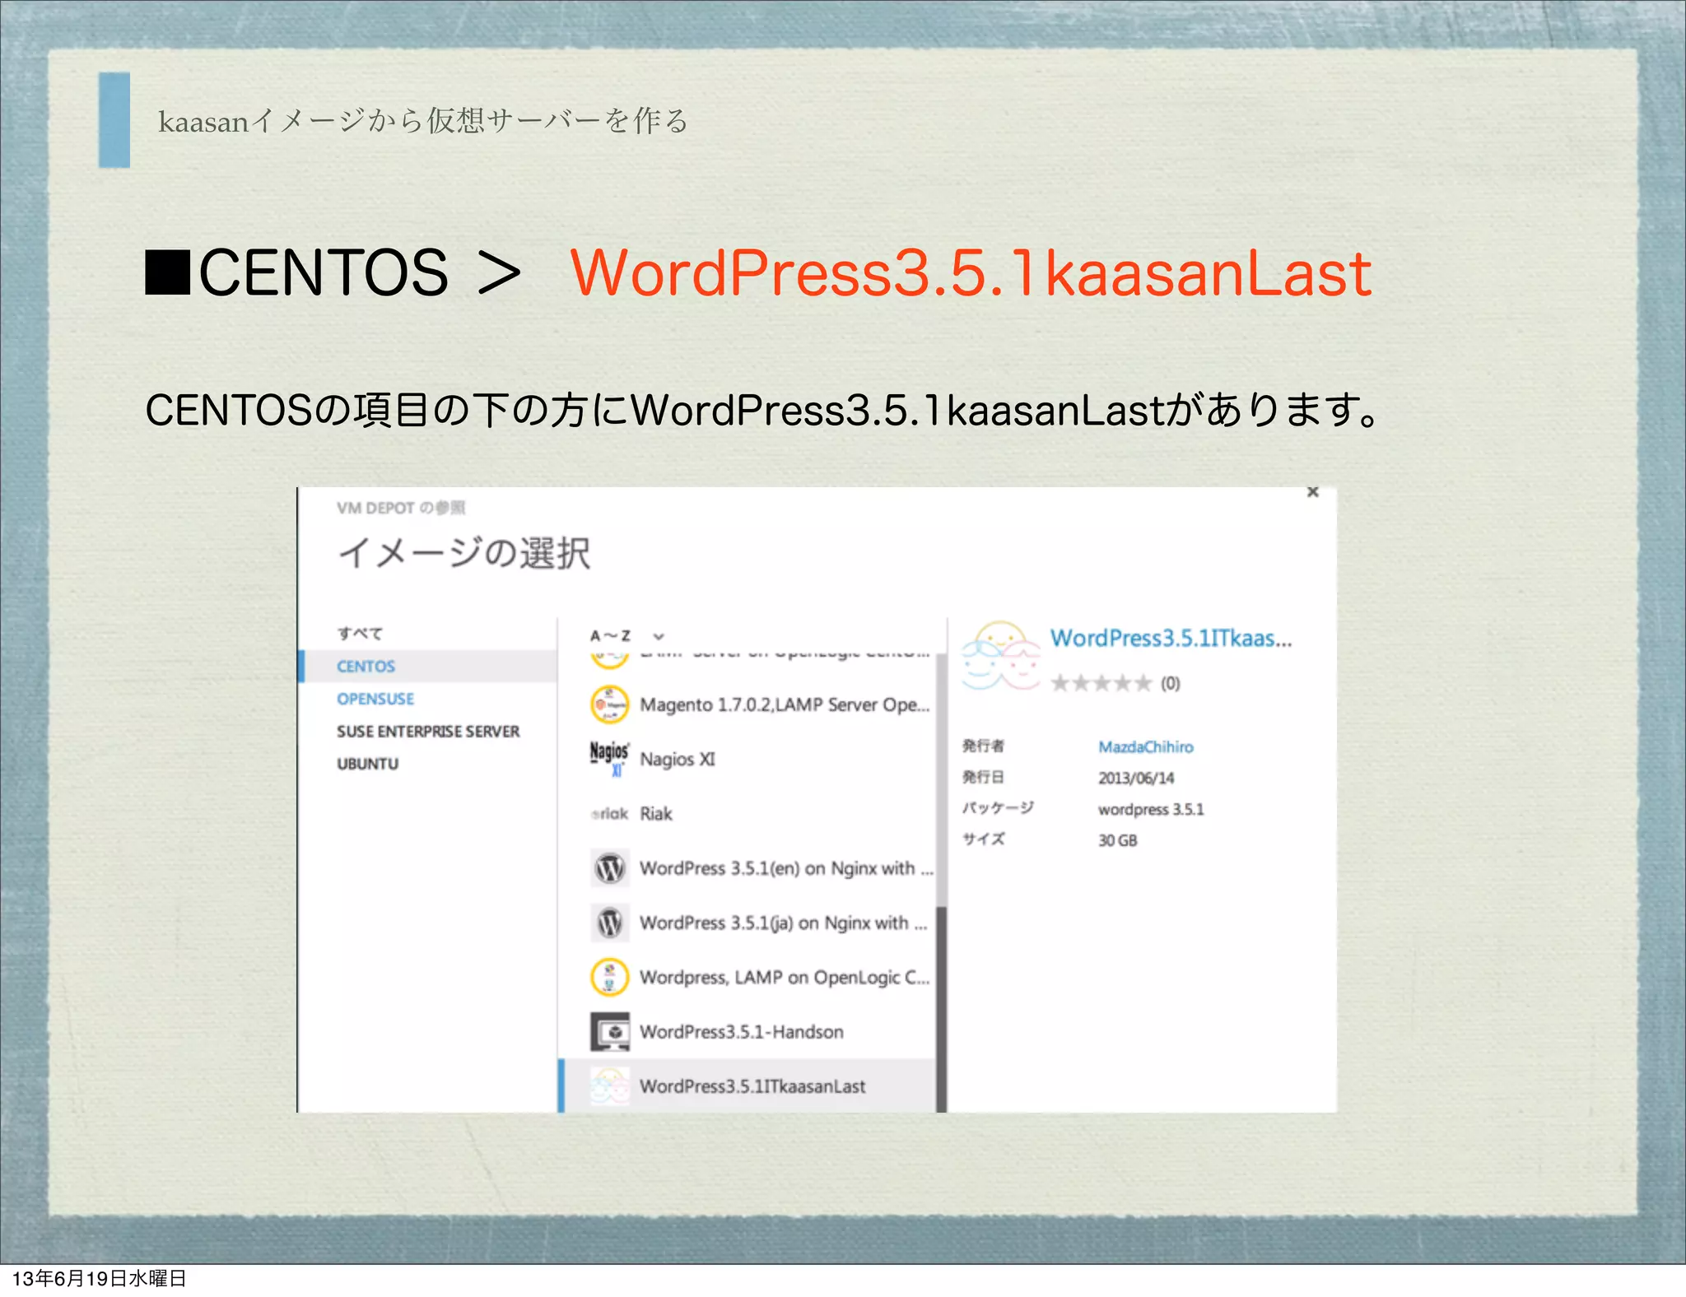Click the Riak logo icon

point(609,813)
